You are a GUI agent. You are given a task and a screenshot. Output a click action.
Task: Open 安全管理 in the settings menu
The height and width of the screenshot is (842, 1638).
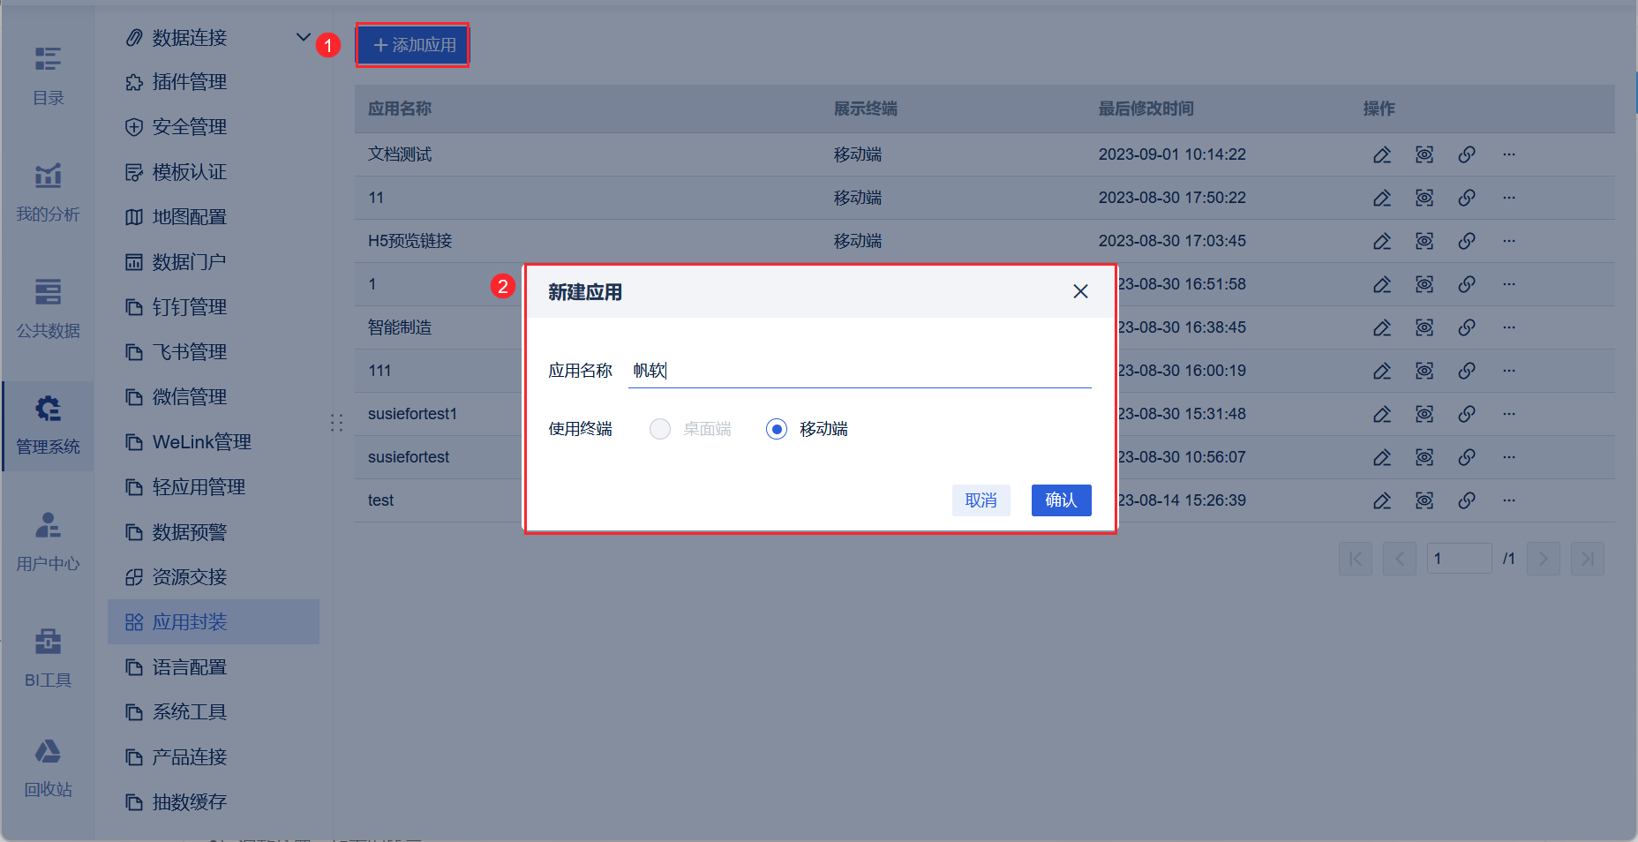coord(214,127)
